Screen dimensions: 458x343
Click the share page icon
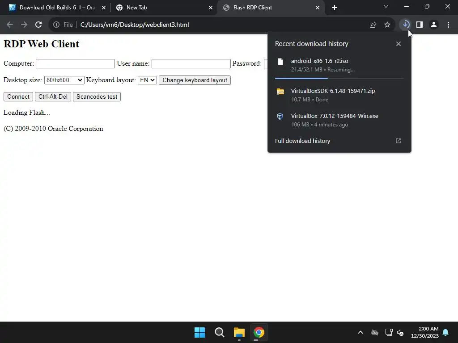[x=373, y=25]
